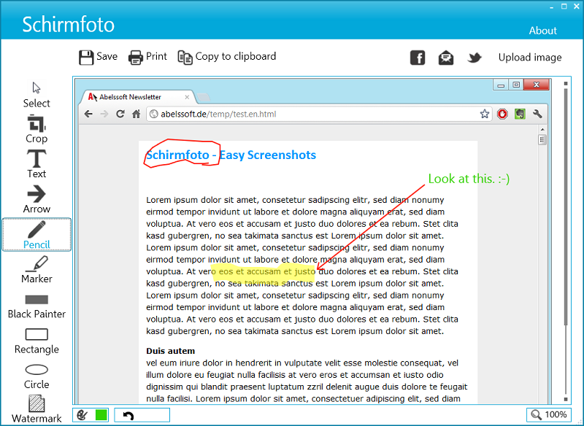Open a new browser tab

tap(204, 98)
